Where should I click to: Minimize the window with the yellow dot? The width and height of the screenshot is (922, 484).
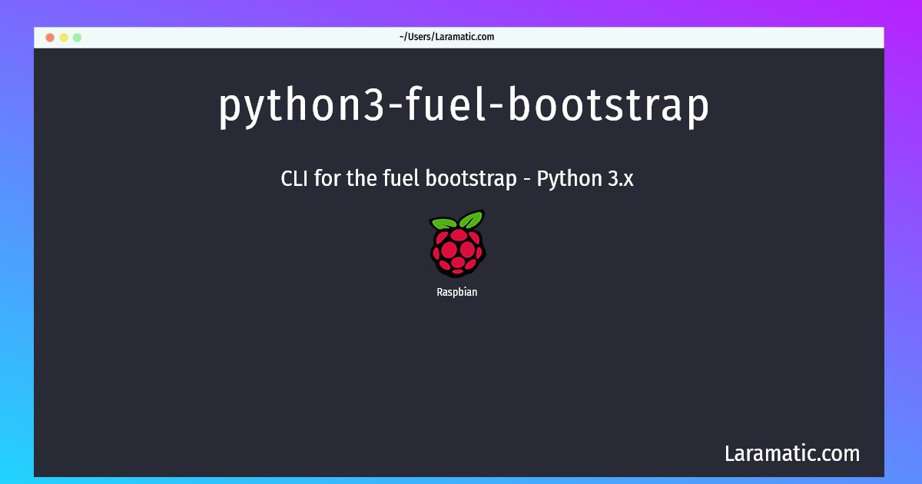[x=64, y=37]
